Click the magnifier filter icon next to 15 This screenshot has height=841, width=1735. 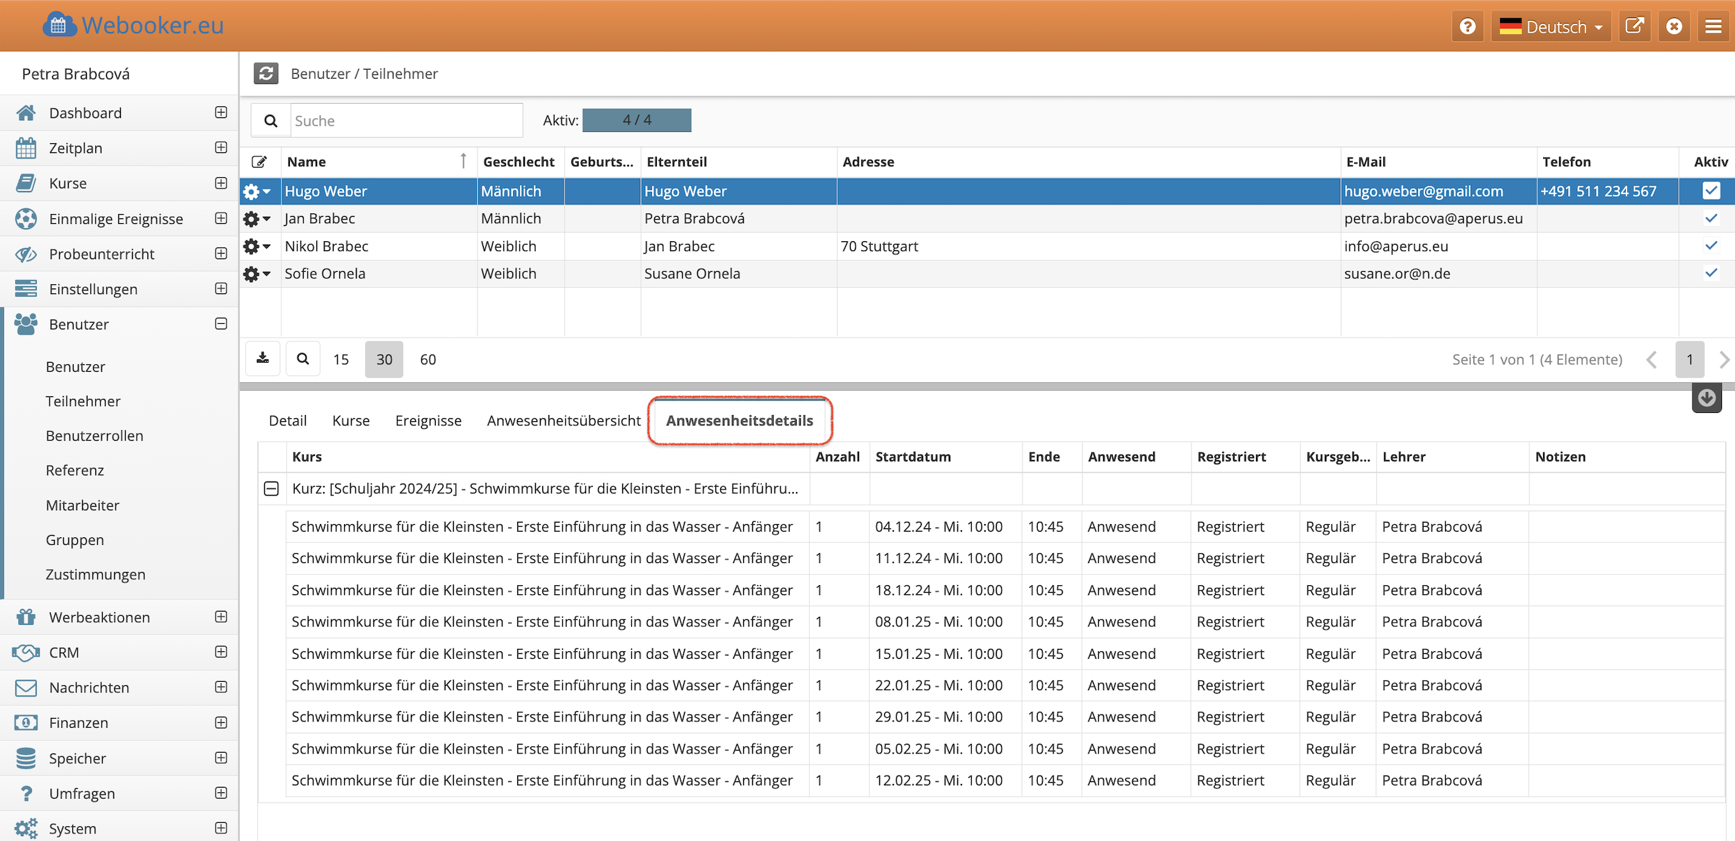coord(303,359)
